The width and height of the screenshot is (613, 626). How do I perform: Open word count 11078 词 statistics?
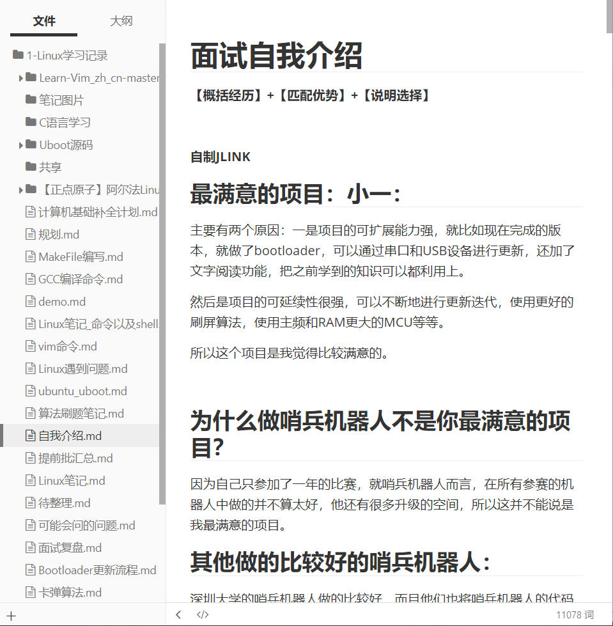575,615
